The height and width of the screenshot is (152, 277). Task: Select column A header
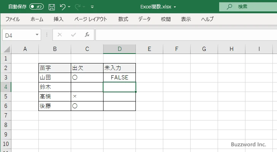click(x=25, y=49)
